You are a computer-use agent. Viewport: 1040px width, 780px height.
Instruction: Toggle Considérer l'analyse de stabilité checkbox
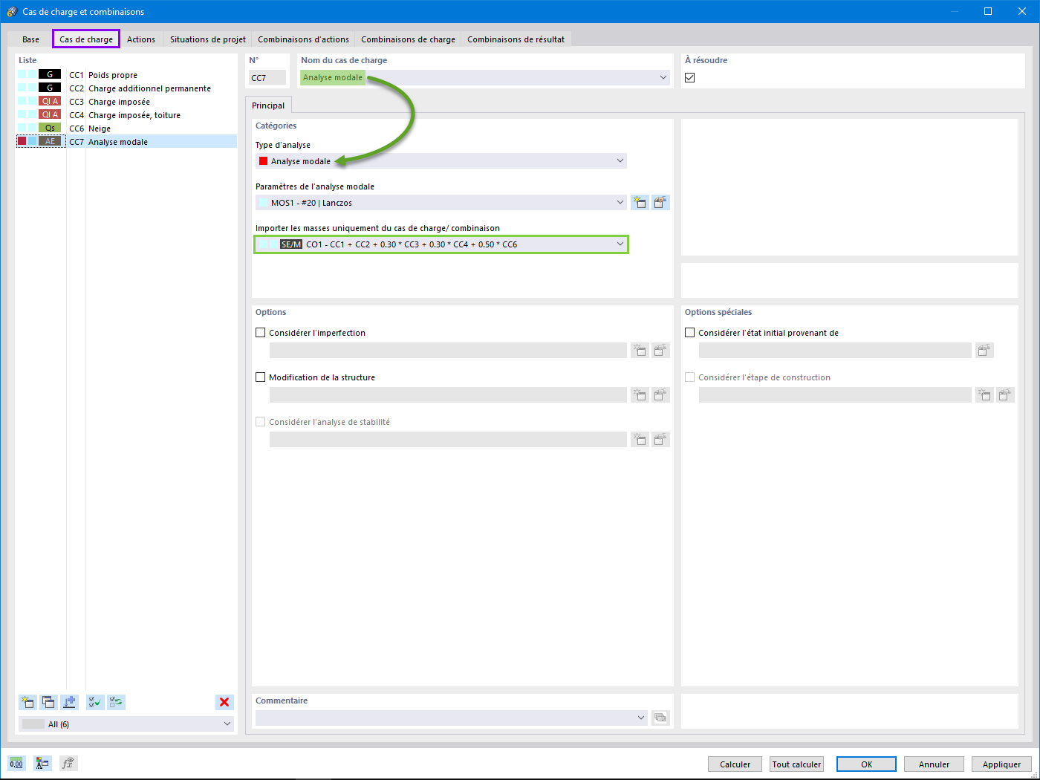click(261, 422)
